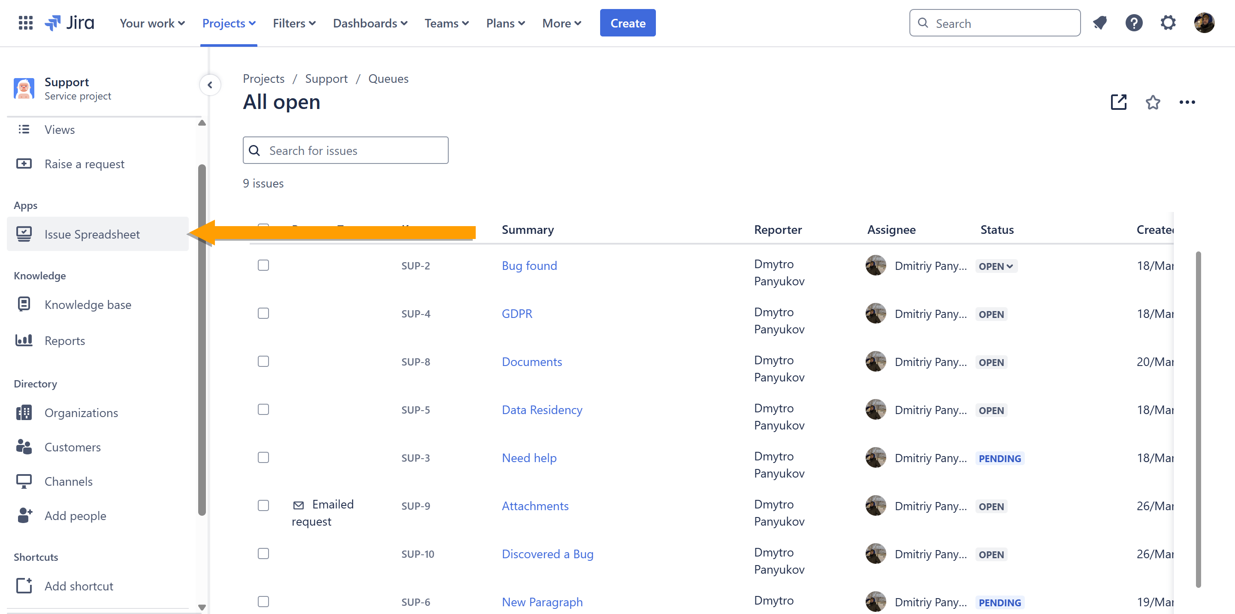
Task: Go to Knowledge base in sidebar
Action: (x=88, y=305)
